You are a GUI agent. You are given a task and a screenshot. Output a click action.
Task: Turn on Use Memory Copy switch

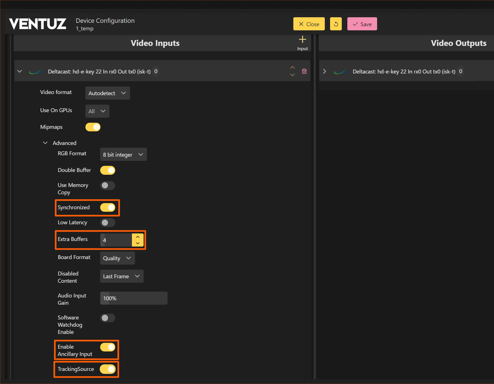(x=108, y=186)
